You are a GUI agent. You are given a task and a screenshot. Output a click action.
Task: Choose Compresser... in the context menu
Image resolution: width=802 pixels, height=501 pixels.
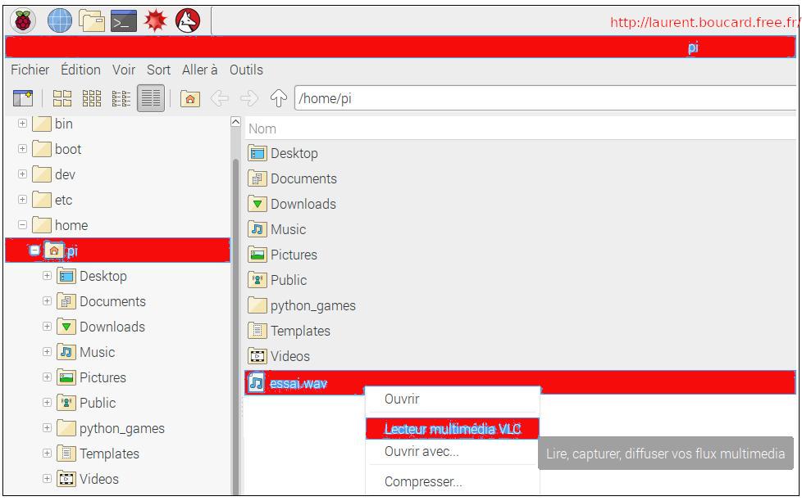(x=453, y=481)
